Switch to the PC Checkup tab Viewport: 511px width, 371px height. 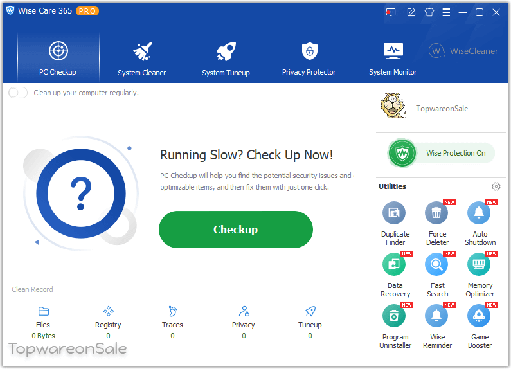click(x=58, y=58)
